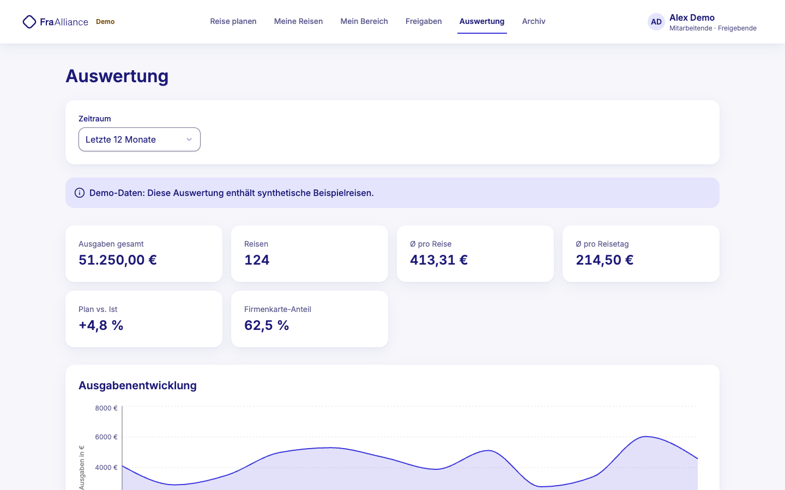
Task: Select the Auswertung tab
Action: coord(482,21)
